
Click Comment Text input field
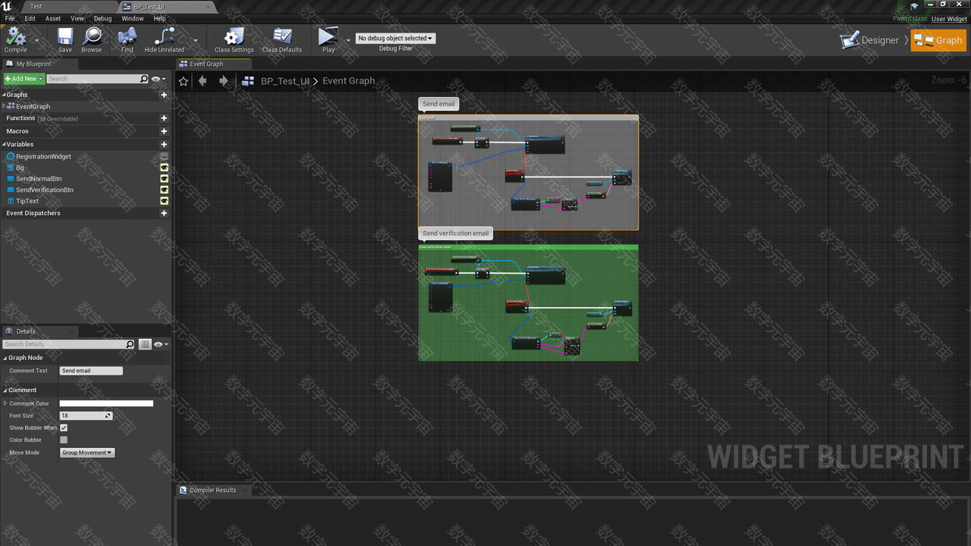pyautogui.click(x=91, y=371)
